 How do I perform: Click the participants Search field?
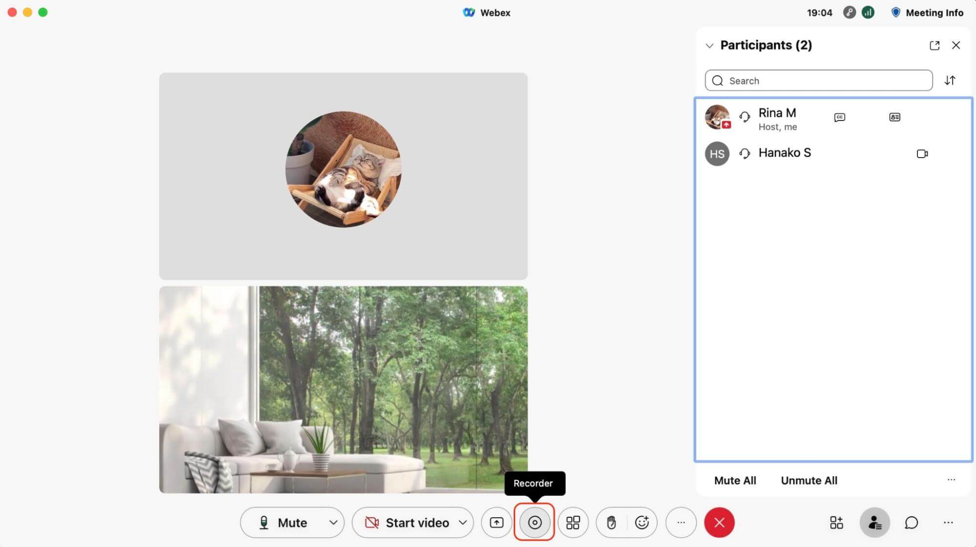(x=819, y=81)
